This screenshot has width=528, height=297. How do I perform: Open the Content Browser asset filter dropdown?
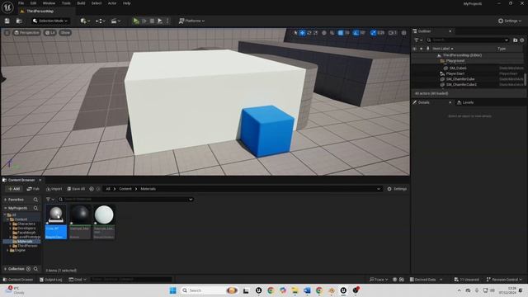pos(50,200)
